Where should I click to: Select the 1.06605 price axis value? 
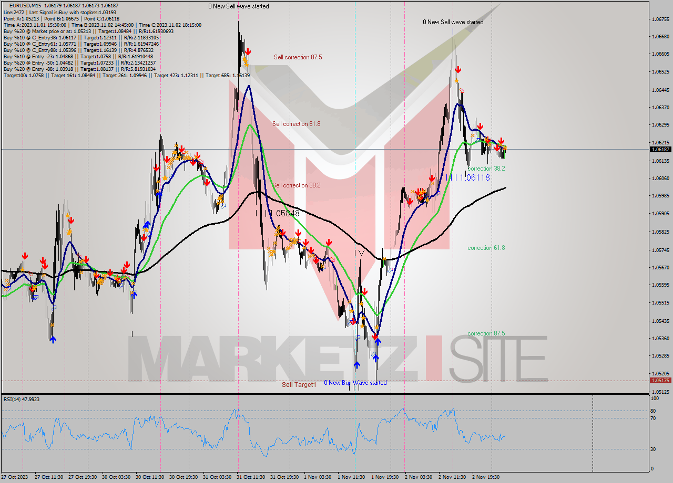(660, 54)
